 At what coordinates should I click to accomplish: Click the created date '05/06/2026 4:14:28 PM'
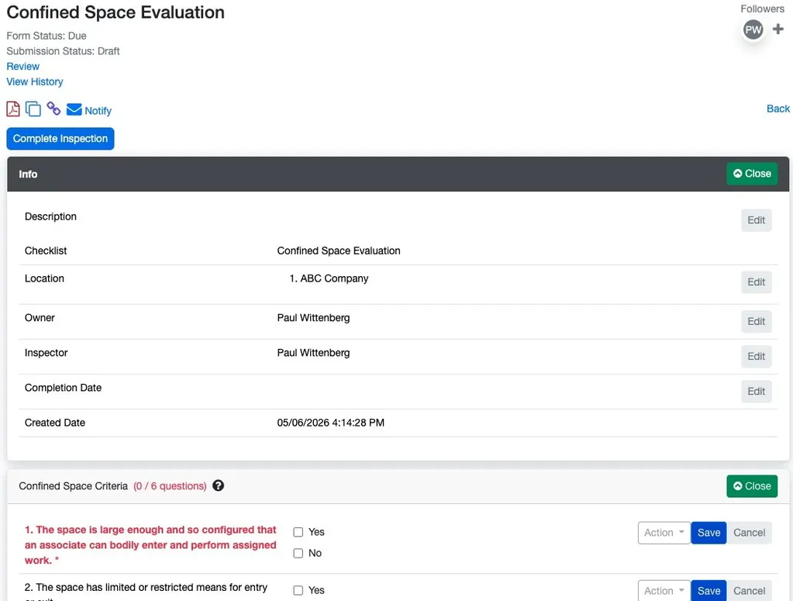[x=331, y=423]
